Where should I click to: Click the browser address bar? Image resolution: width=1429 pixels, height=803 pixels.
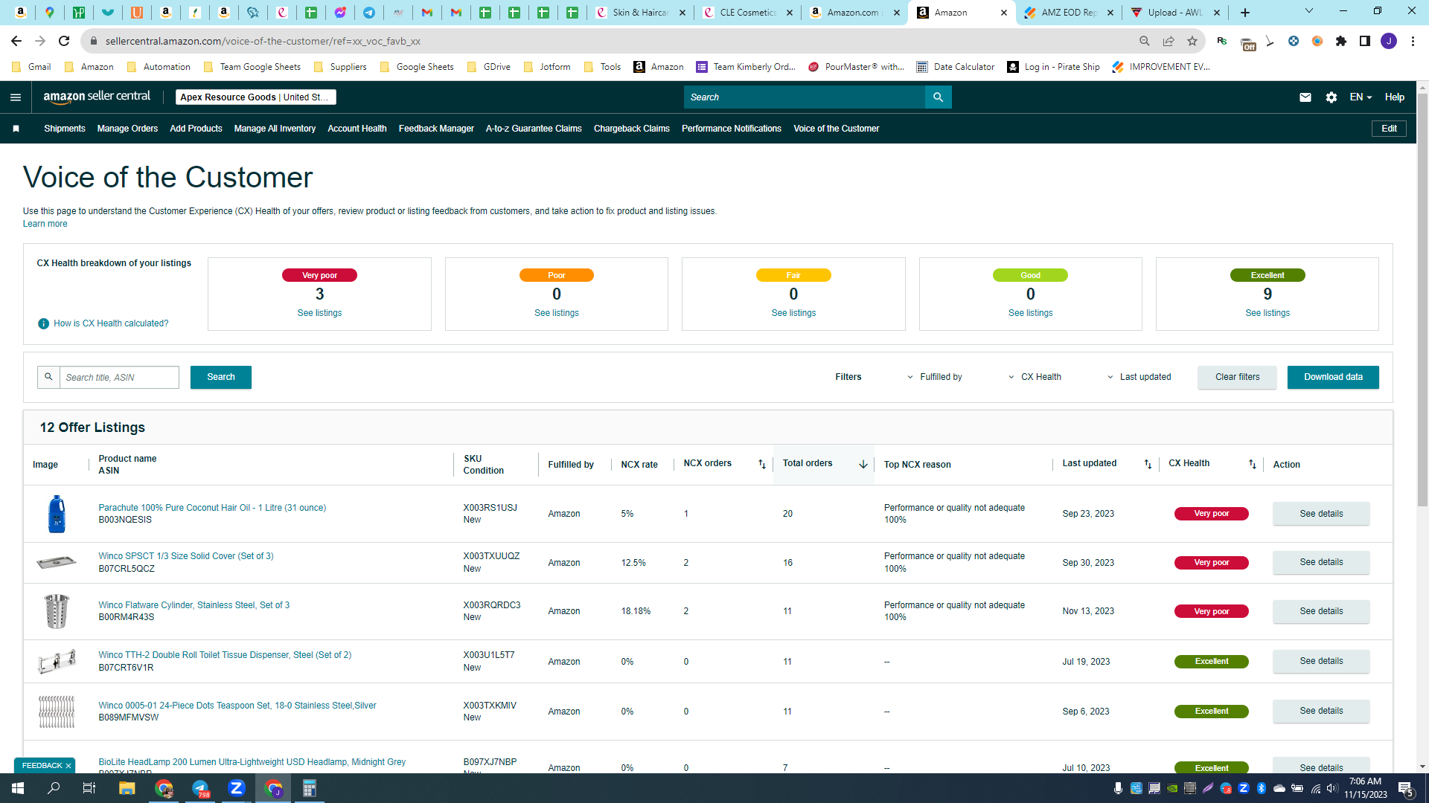click(610, 41)
